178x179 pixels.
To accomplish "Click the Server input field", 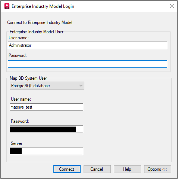I will pos(46,151).
